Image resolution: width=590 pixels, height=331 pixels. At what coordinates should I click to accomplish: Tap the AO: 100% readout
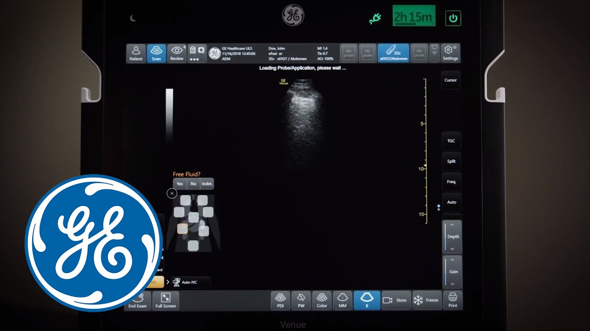[325, 59]
